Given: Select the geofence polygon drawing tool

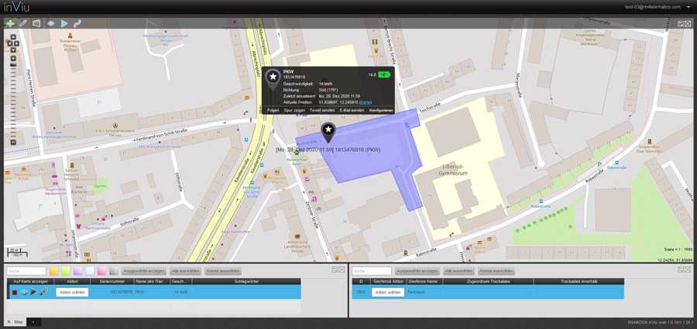Looking at the screenshot, I should [x=36, y=23].
